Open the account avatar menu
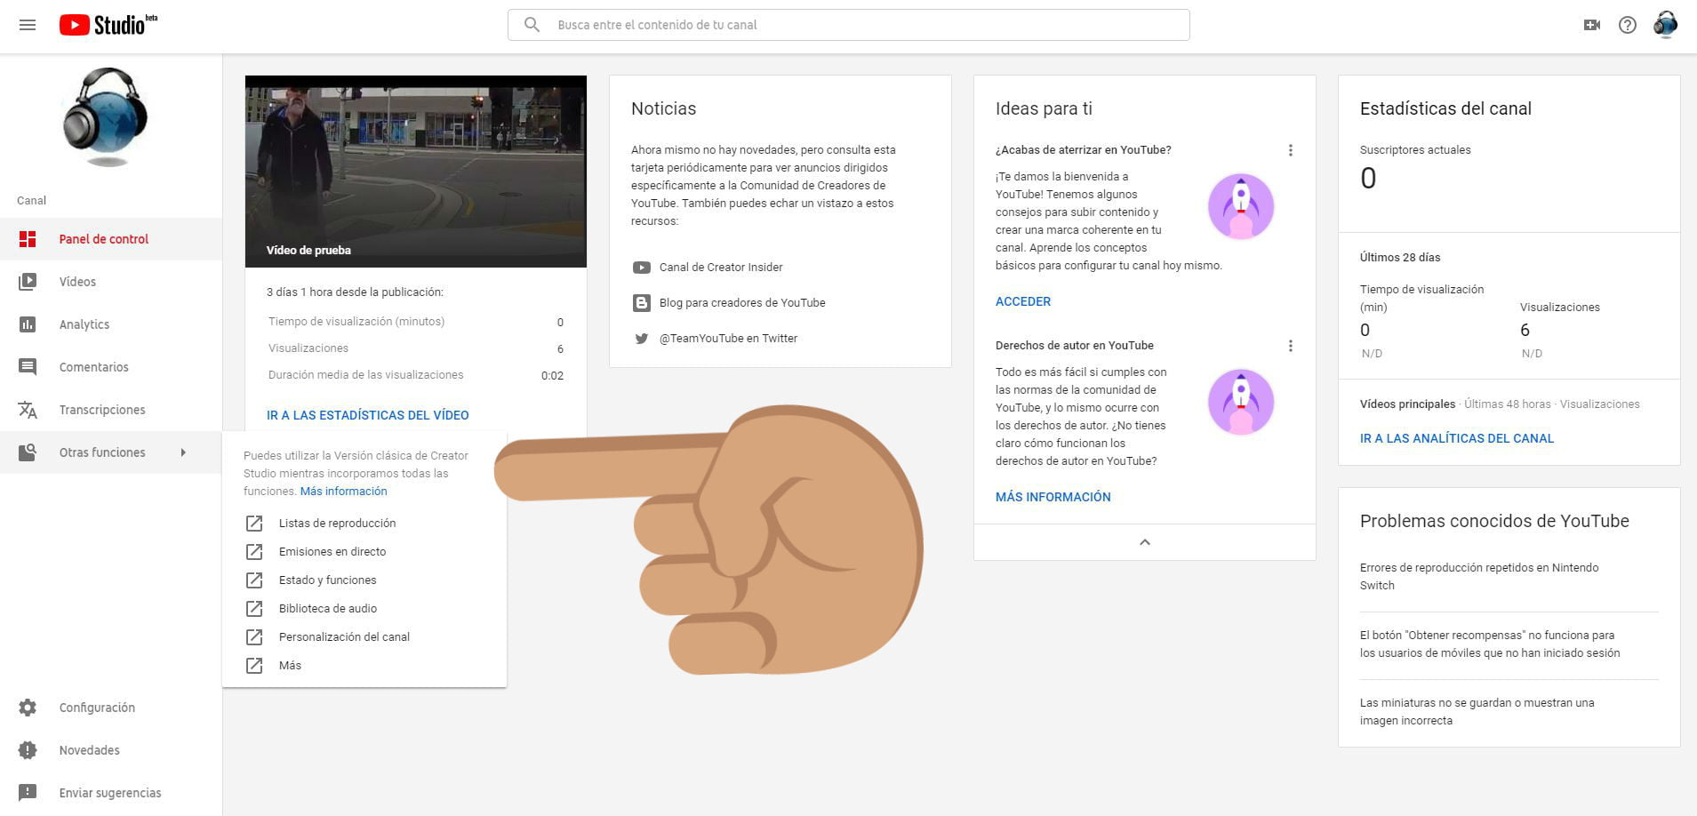The height and width of the screenshot is (816, 1697). [x=1665, y=25]
